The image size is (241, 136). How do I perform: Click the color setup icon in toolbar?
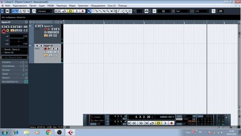click(x=221, y=11)
